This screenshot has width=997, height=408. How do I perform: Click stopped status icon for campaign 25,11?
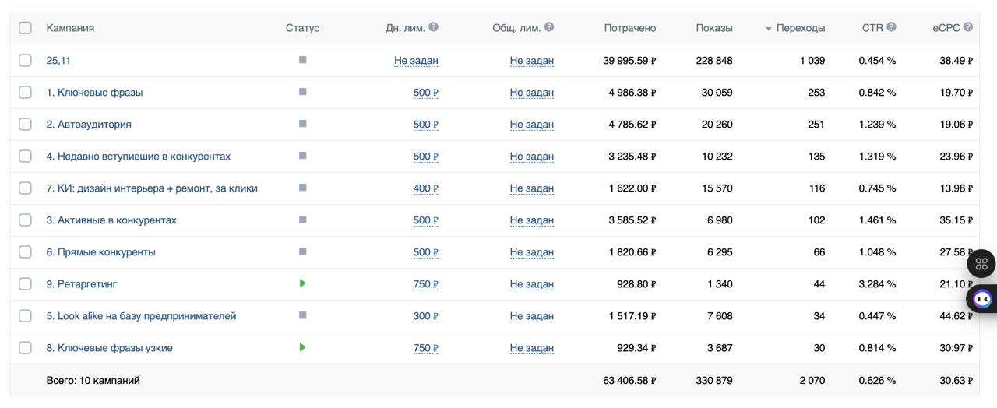point(302,59)
